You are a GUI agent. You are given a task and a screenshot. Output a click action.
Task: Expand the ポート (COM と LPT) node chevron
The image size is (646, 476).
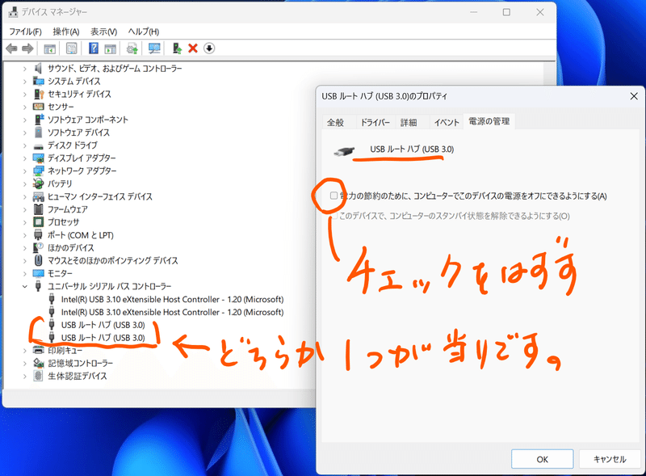[x=25, y=235]
